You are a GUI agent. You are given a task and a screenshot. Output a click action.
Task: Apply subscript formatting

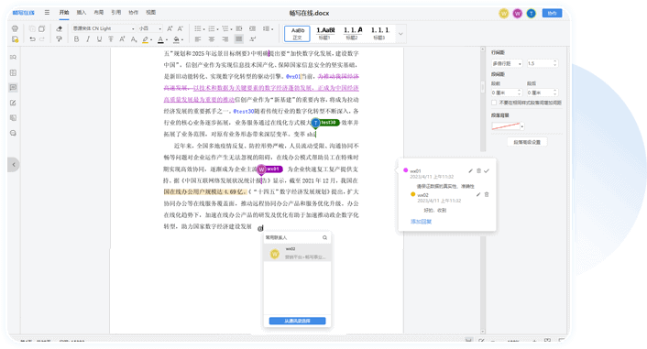tap(133, 39)
